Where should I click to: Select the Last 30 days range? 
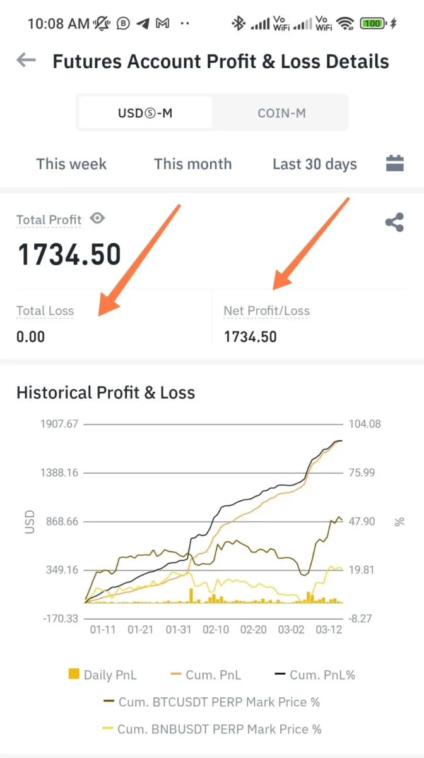315,164
